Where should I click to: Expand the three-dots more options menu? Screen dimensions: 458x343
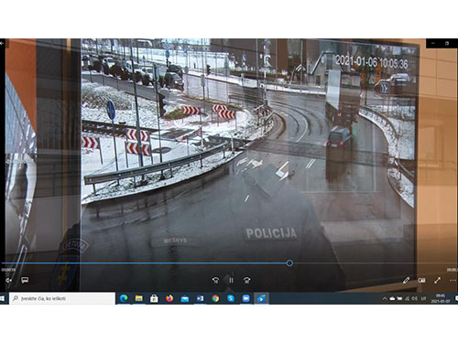(x=453, y=280)
